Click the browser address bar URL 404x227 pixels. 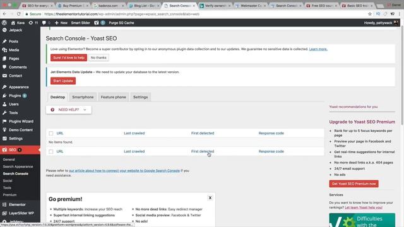click(122, 14)
